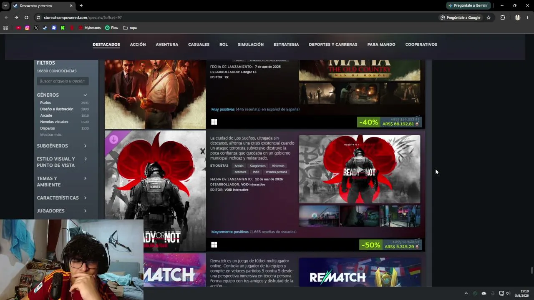Click the Acción tag on Ready or Not
534x300 pixels.
point(239,166)
